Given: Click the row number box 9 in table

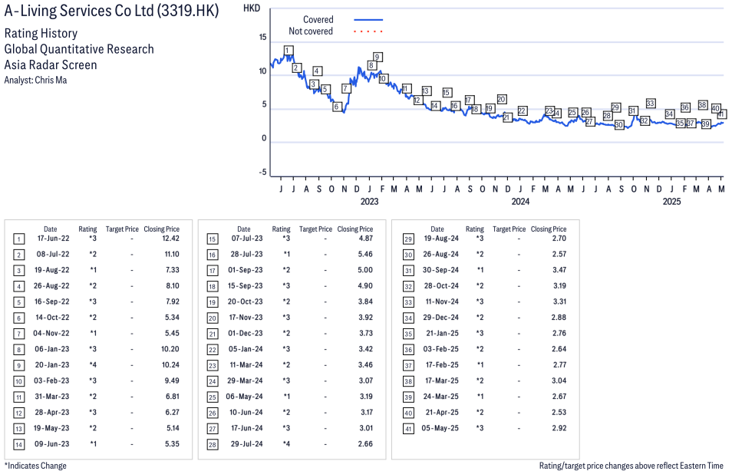Looking at the screenshot, I should point(18,365).
